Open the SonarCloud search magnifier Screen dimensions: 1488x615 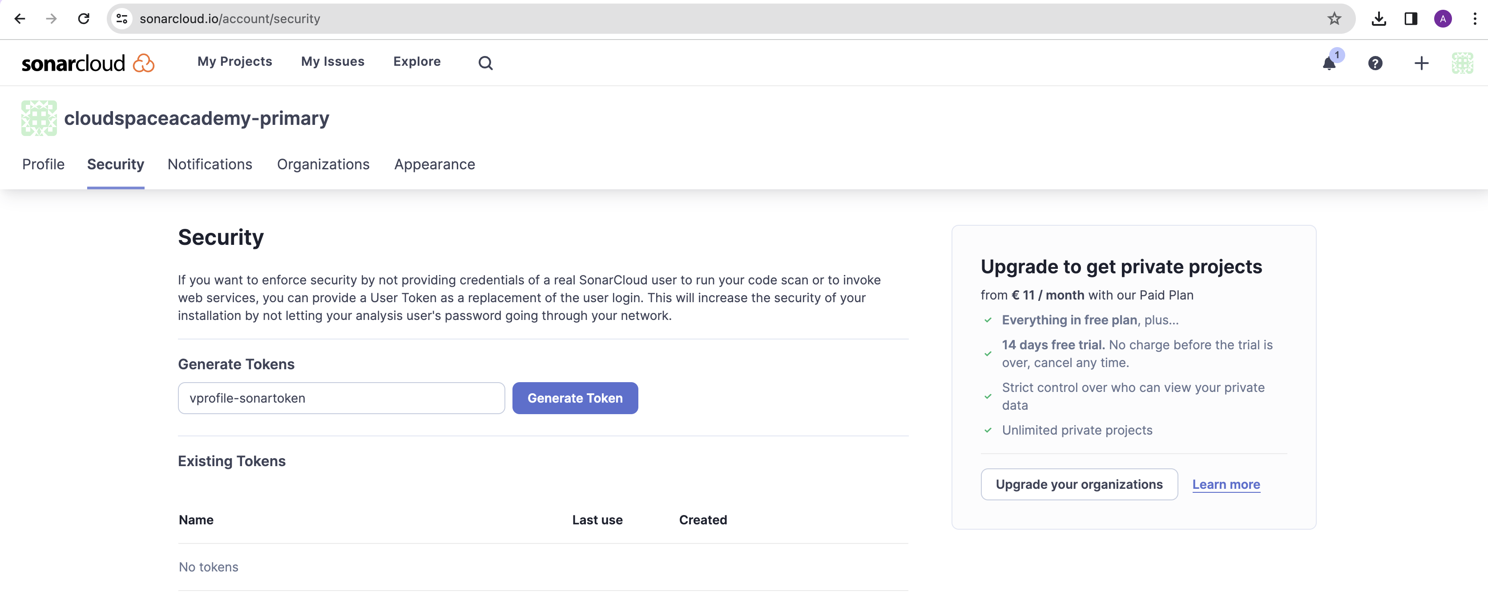(485, 63)
